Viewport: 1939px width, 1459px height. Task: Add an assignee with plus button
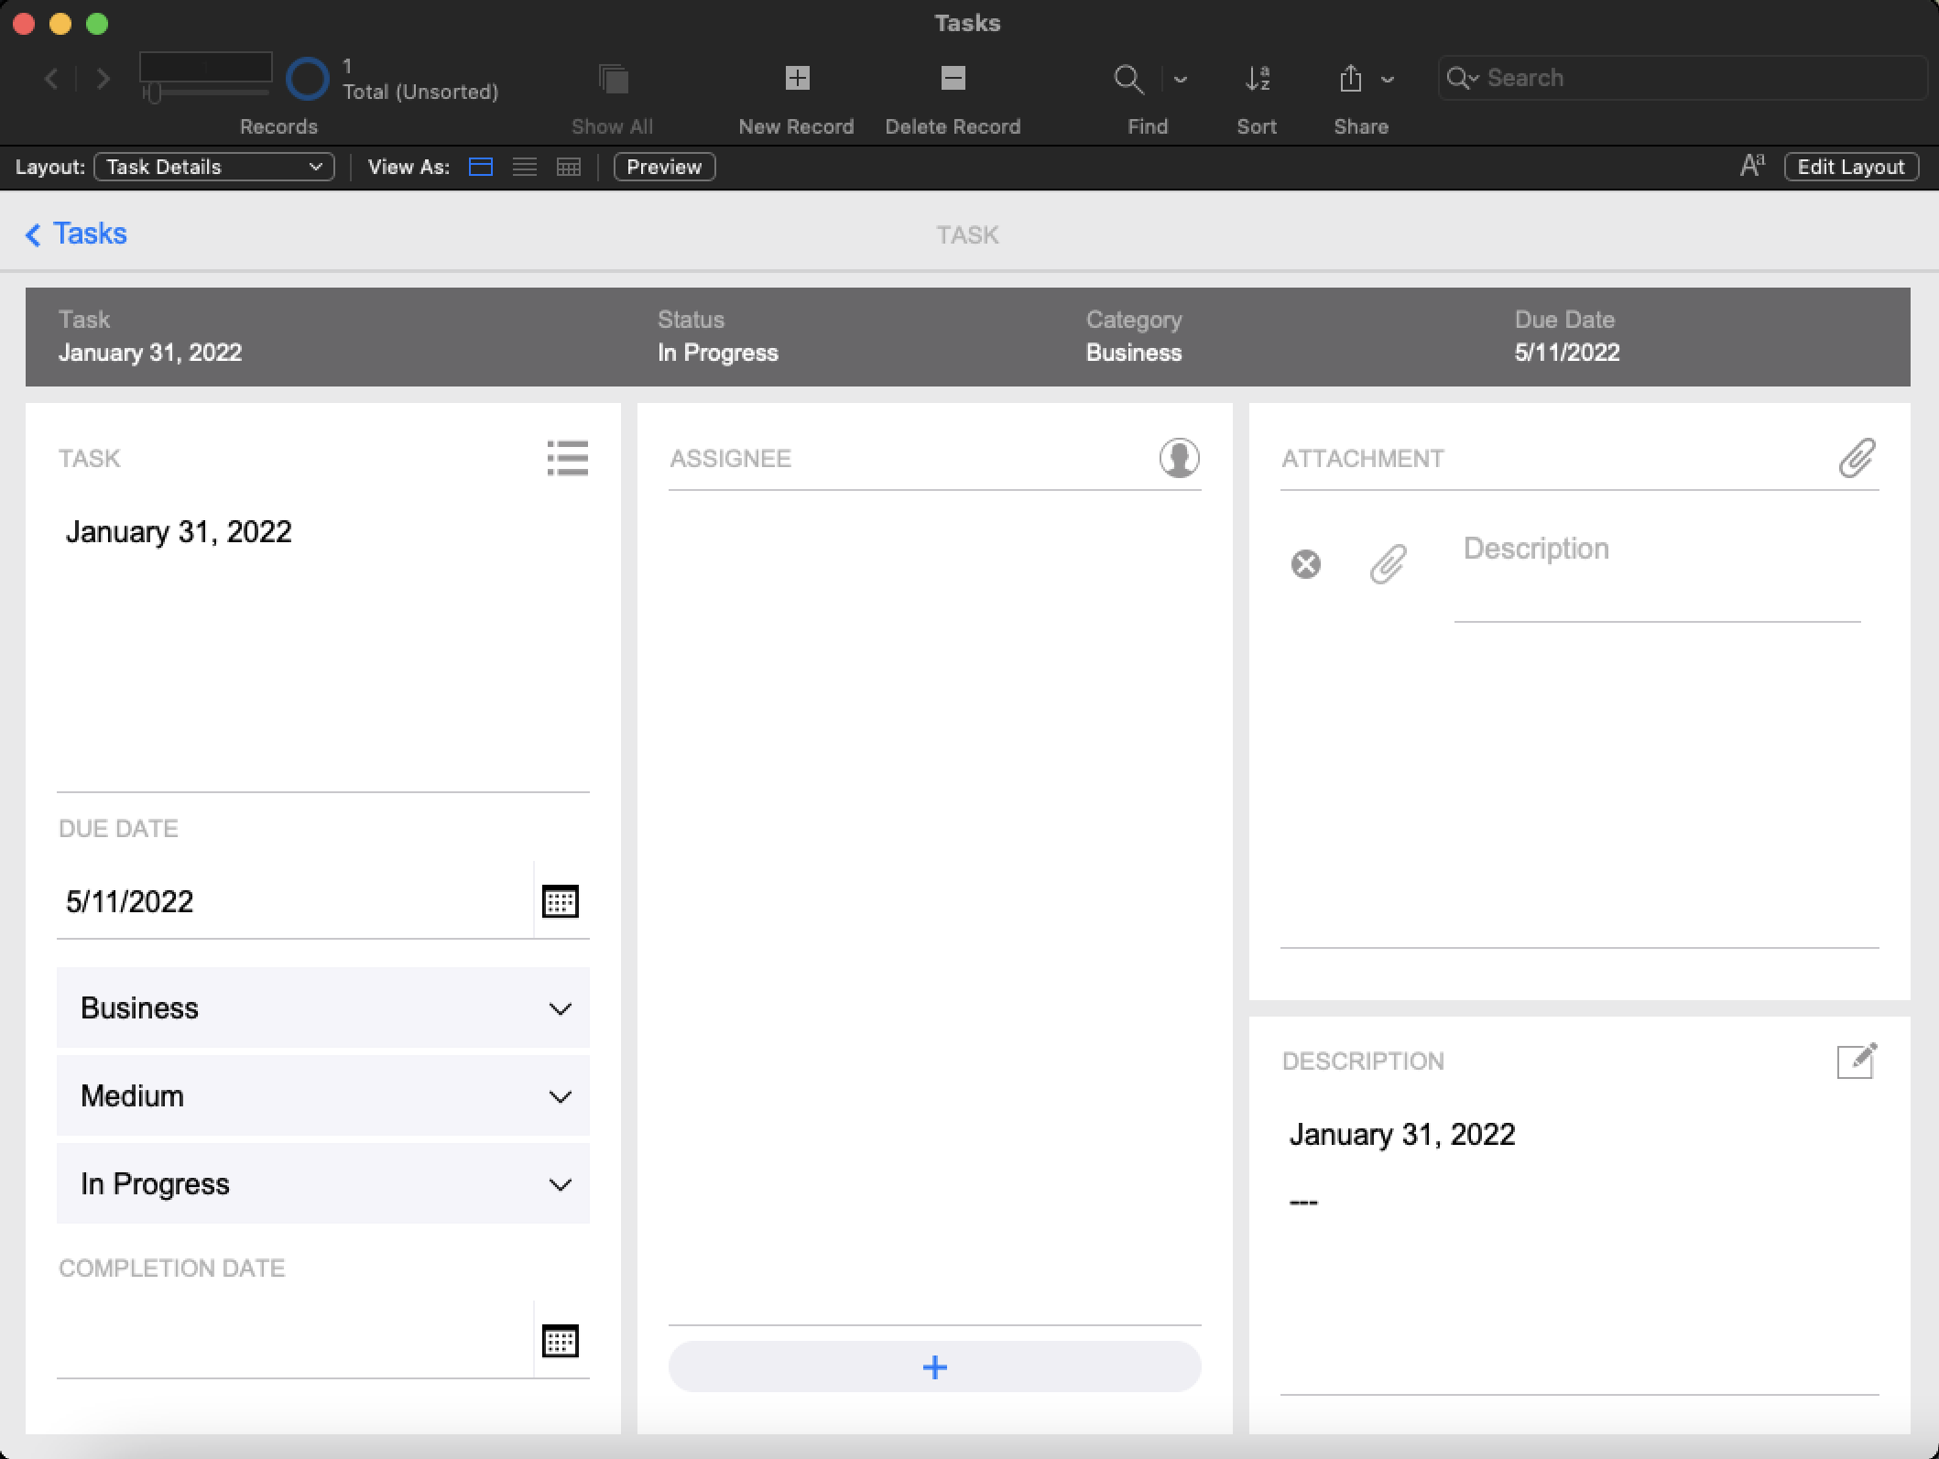[x=935, y=1367]
